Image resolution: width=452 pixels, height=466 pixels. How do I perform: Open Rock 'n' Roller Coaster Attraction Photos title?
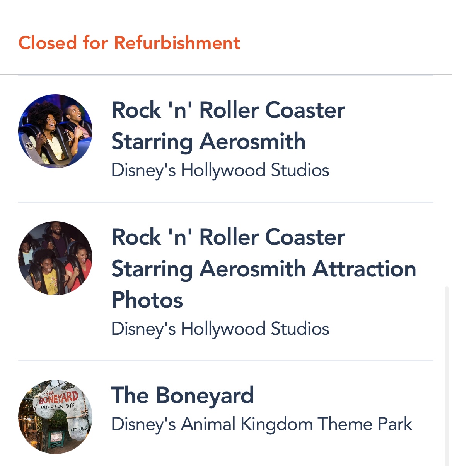click(x=263, y=268)
